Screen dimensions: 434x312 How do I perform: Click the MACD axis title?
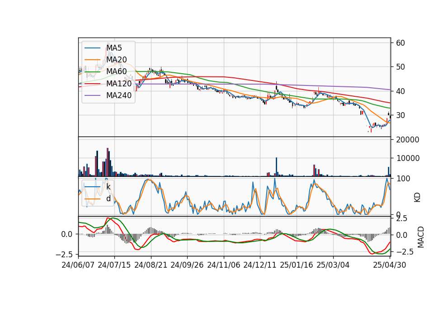(x=420, y=237)
